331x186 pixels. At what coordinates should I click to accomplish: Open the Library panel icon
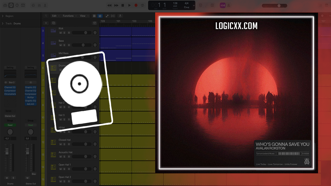[x=5, y=5]
